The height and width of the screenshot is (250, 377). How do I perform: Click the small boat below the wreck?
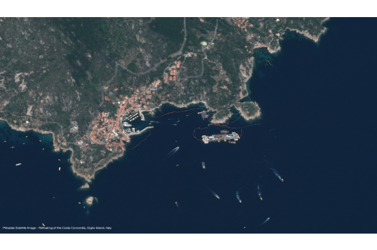(204, 165)
